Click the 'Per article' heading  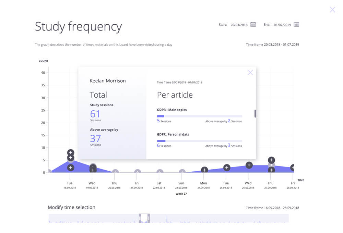pyautogui.click(x=175, y=95)
